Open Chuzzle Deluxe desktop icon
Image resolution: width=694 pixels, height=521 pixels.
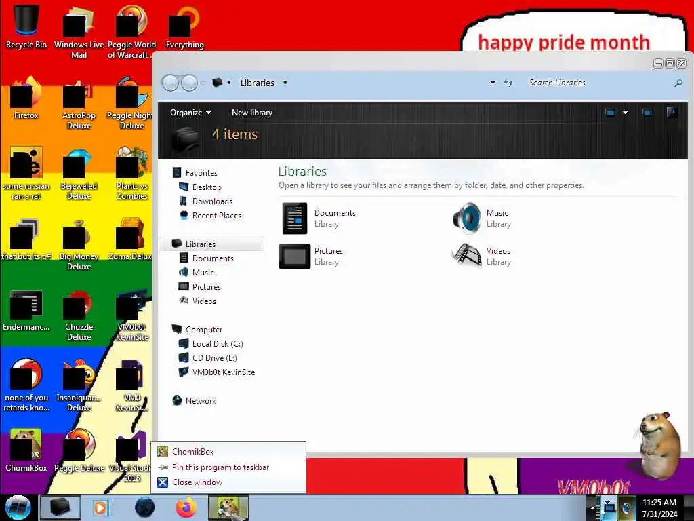tap(79, 315)
